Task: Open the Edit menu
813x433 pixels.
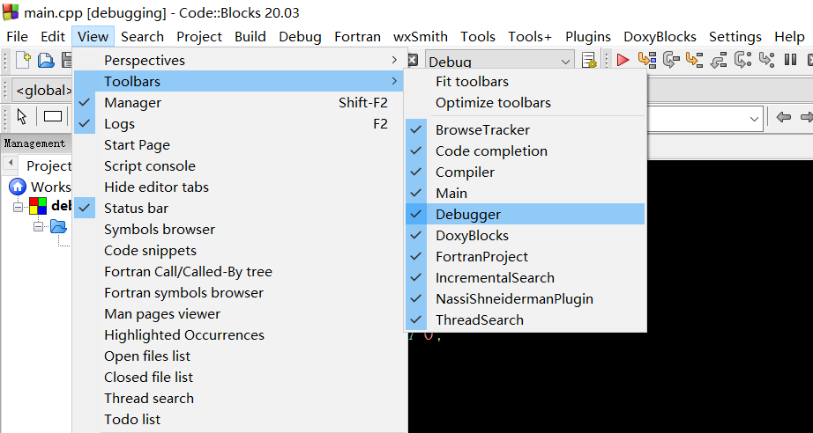Action: [x=53, y=37]
